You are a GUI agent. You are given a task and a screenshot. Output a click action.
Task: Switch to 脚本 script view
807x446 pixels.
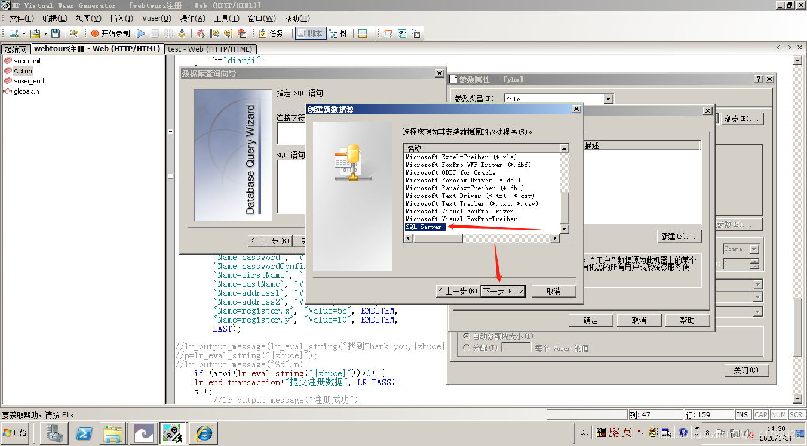(310, 33)
